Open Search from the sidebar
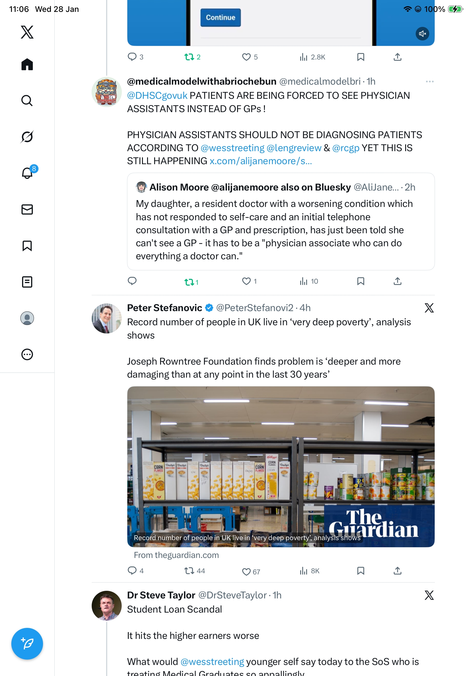Viewport: 472px width, 676px height. point(27,101)
